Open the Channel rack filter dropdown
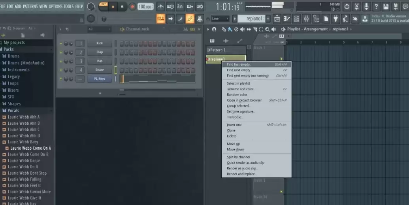409x205 pixels. tap(99, 29)
